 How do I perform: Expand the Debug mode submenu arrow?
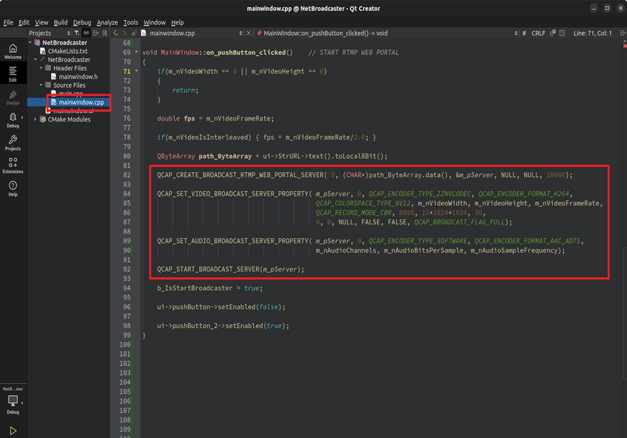click(x=22, y=118)
